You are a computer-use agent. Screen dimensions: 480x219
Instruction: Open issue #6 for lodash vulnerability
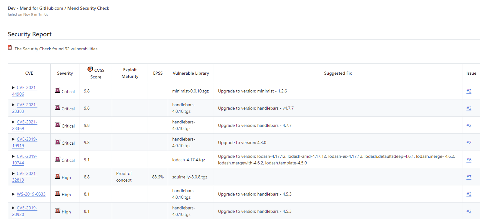click(x=469, y=160)
